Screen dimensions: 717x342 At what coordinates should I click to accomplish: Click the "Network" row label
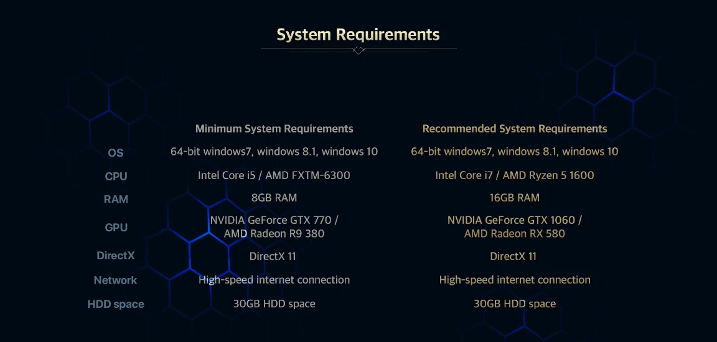click(x=115, y=280)
